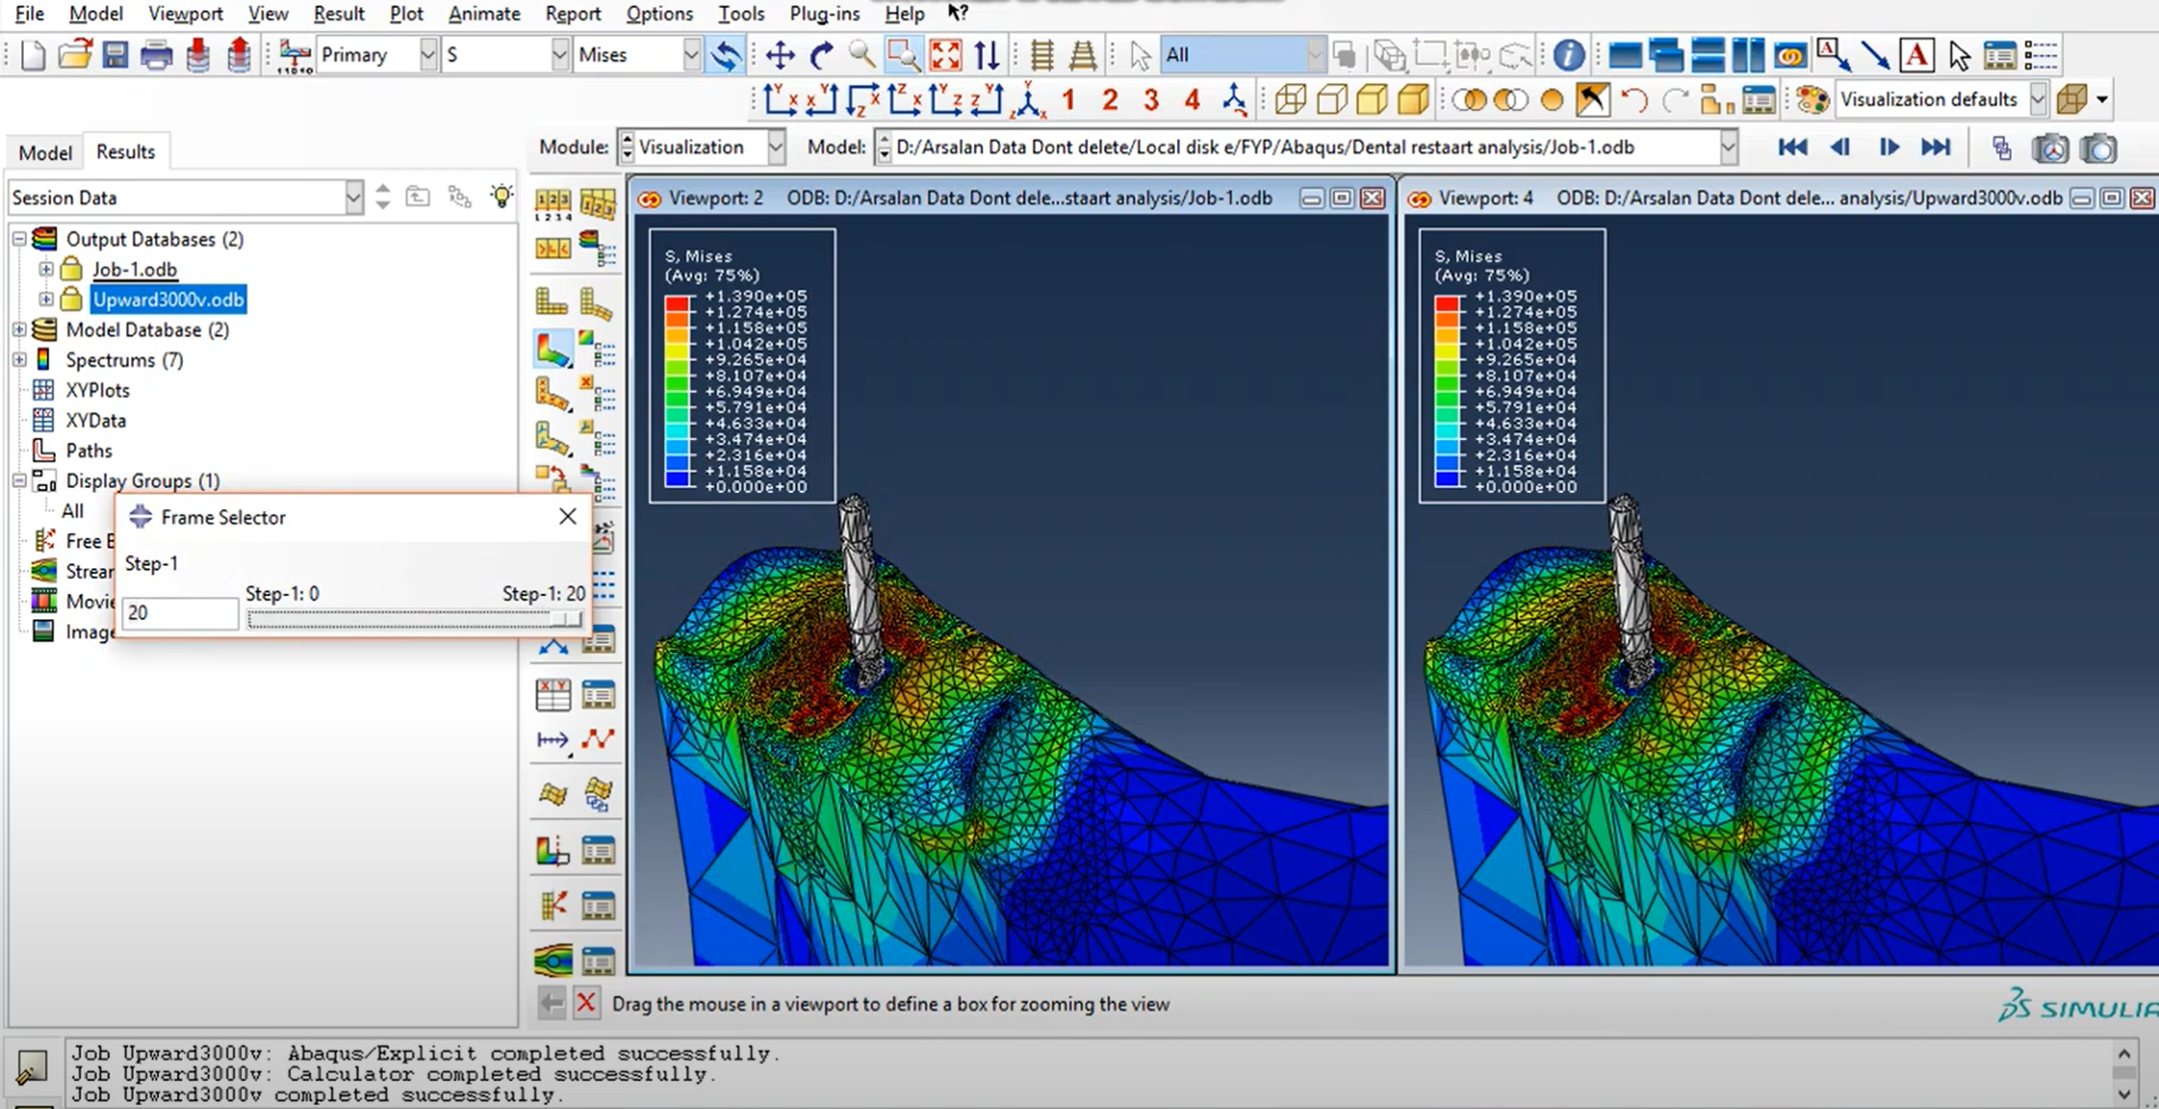
Task: Click the color code palette icon
Action: pos(1813,100)
